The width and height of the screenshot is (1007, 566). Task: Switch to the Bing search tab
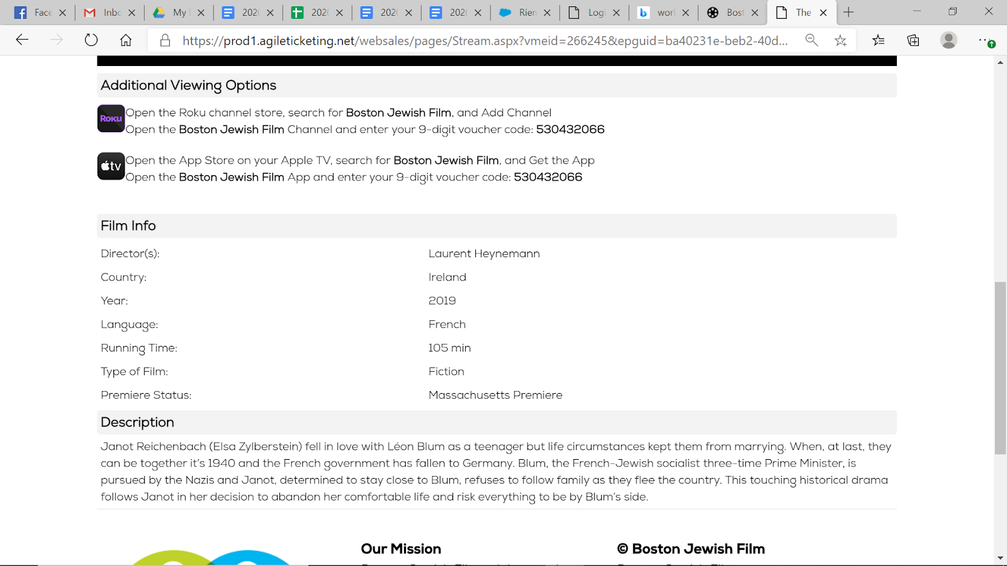[656, 13]
